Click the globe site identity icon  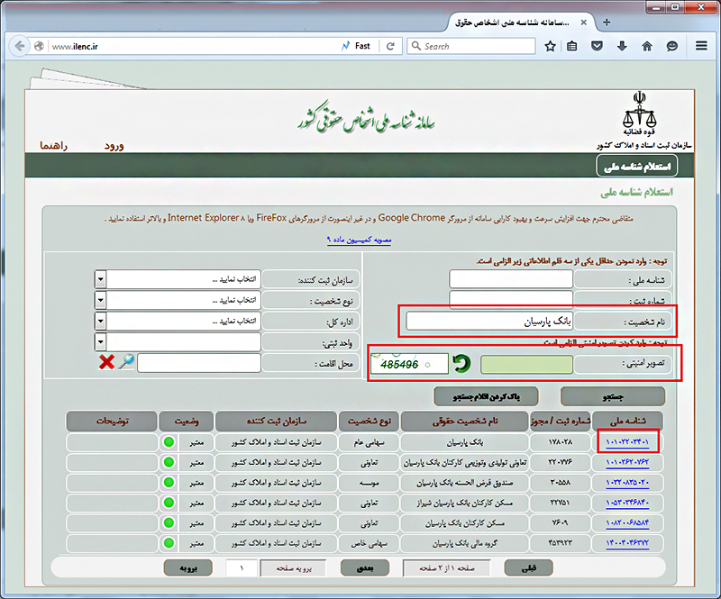click(39, 46)
